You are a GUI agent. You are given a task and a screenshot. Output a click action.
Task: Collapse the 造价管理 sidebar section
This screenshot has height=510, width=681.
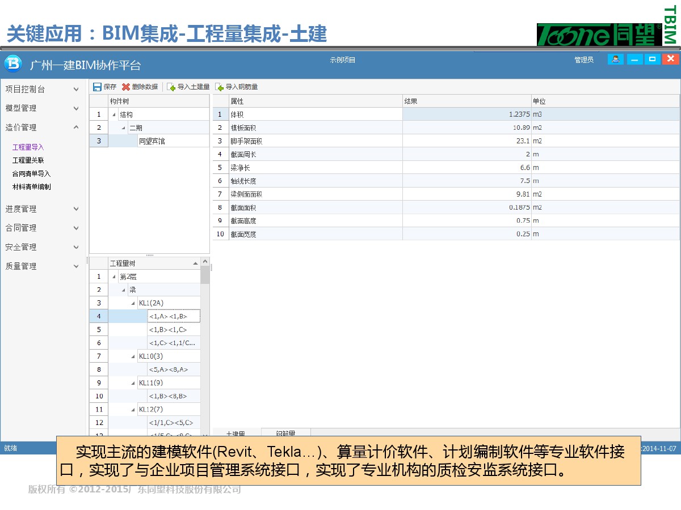[x=76, y=127]
